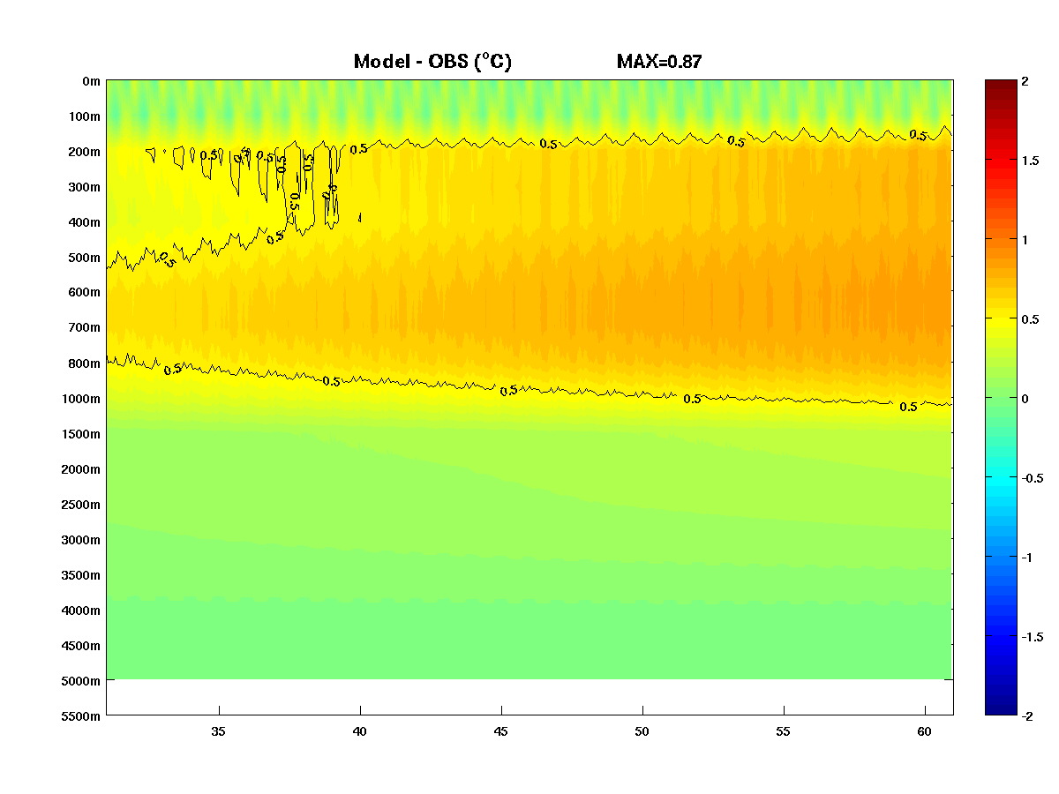
Task: Click the colorbar tick label "2"
Action: tap(1025, 81)
